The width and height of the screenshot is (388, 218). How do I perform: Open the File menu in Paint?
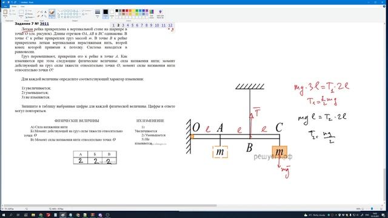click(5, 7)
